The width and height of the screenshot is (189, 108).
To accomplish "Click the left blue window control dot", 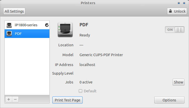I will [x=179, y=3].
